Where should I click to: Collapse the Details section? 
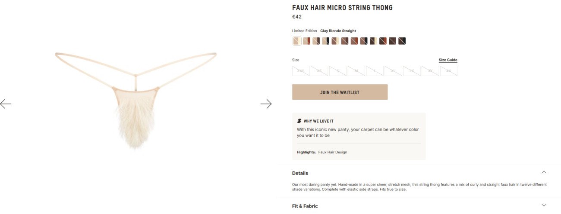pos(544,172)
